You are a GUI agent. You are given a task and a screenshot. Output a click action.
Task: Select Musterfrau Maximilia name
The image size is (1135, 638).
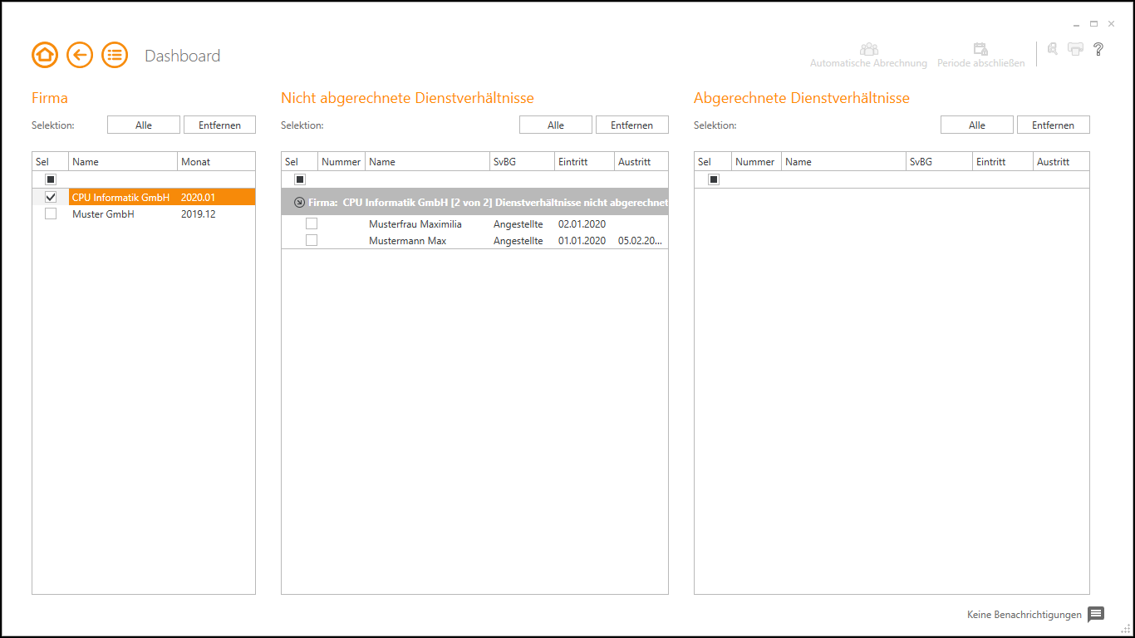pyautogui.click(x=415, y=224)
